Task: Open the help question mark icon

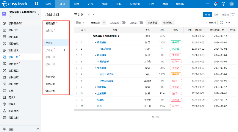Action: point(223,4)
